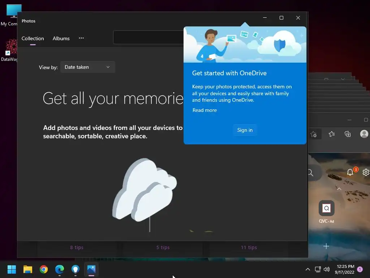Open the Tips lightbulb app in taskbar
Screen dimensions: 370x278
tap(75, 269)
